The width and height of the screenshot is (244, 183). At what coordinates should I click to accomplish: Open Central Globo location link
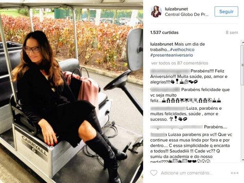pyautogui.click(x=187, y=15)
